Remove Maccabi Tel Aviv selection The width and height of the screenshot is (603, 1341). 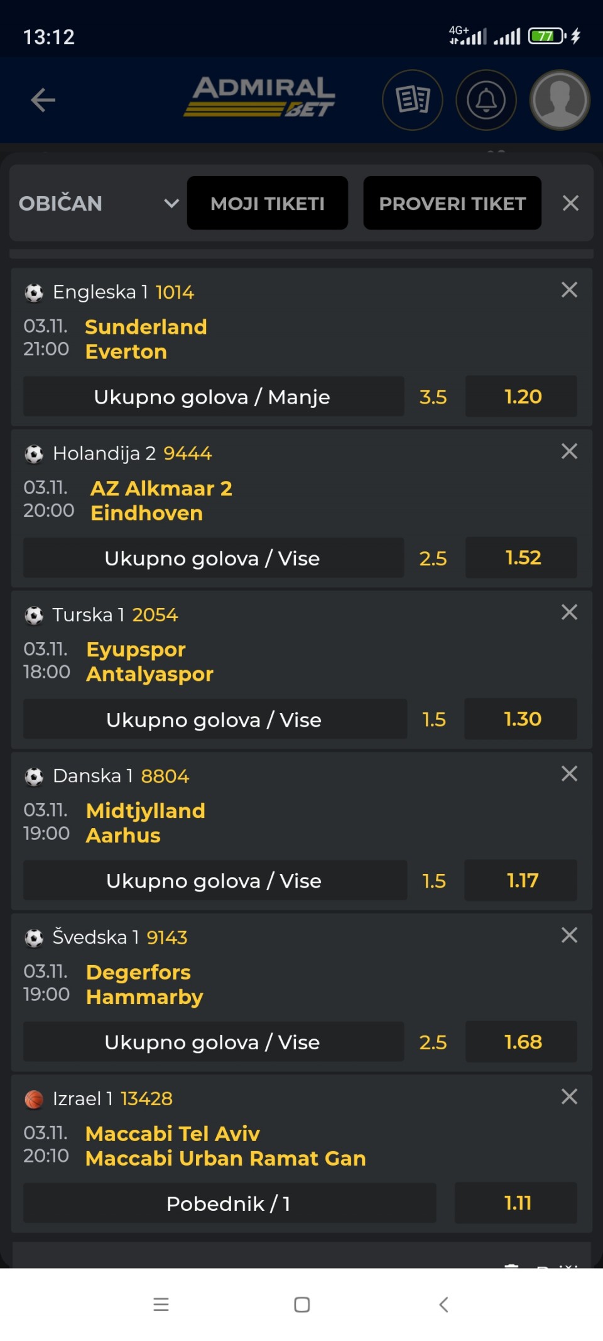coord(569,1096)
